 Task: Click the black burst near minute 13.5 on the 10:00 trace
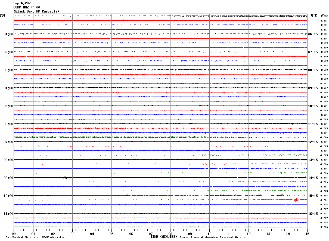(x=280, y=195)
